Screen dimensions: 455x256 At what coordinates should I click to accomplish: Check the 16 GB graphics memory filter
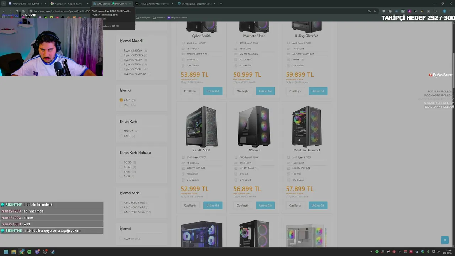121,162
